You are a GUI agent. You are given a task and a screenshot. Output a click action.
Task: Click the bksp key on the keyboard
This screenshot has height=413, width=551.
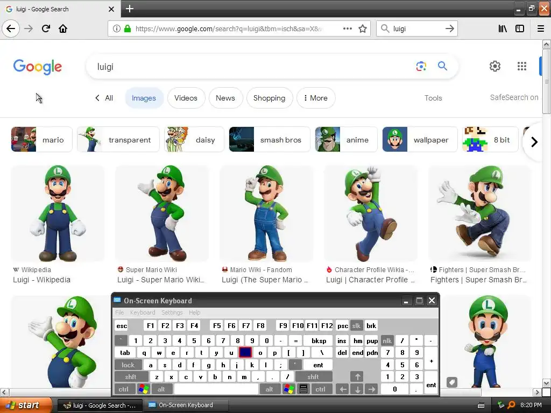coord(319,340)
